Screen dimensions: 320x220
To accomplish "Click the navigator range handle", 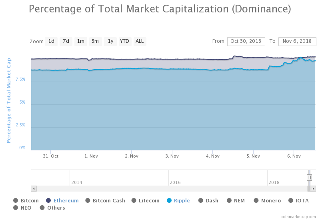I will pyautogui.click(x=309, y=178).
